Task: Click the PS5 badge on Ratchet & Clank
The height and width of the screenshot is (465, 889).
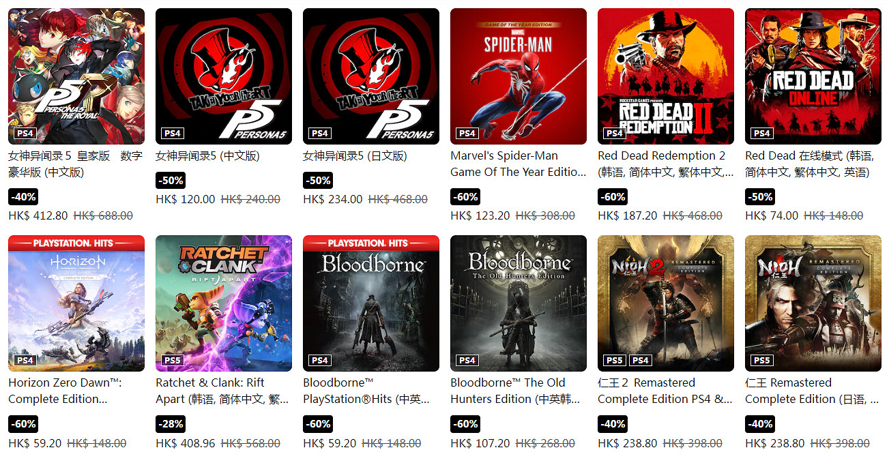Action: coord(173,360)
